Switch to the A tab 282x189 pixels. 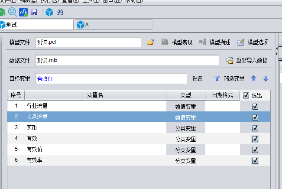click(x=113, y=25)
